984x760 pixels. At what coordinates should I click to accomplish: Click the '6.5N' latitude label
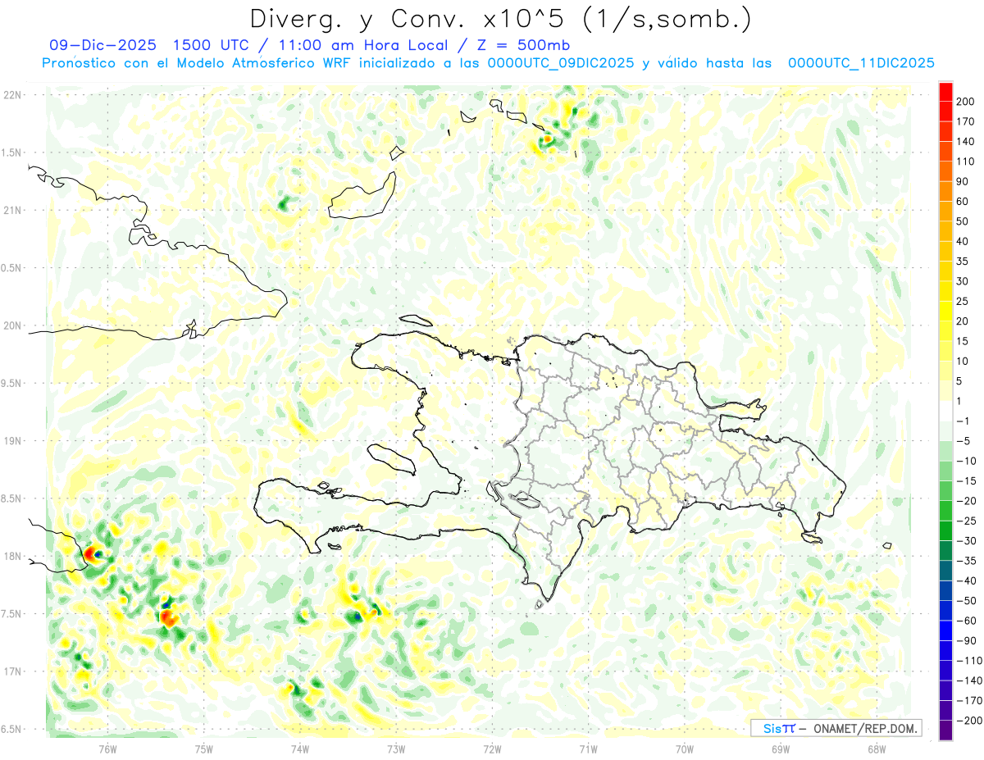(x=11, y=729)
